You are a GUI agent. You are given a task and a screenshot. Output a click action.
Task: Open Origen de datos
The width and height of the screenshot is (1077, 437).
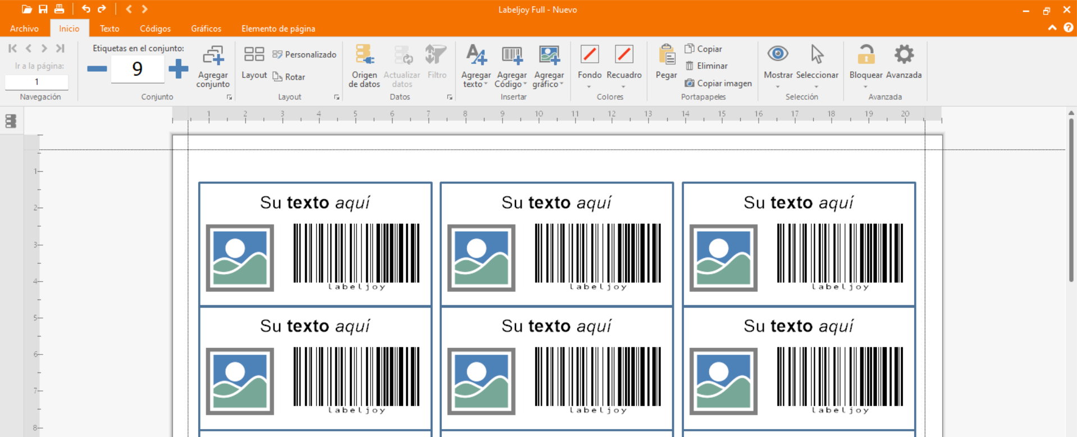(364, 66)
